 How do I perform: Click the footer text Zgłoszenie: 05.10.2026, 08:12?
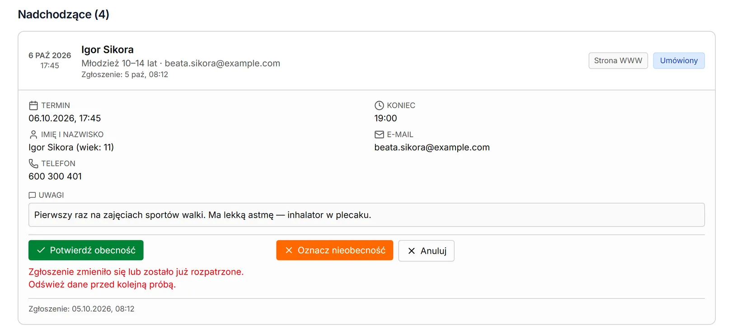[81, 309]
